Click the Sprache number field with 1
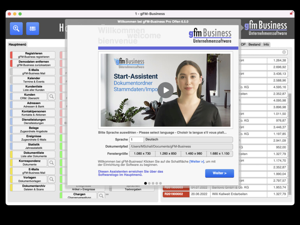Viewport: 300px width, 225px height. pyautogui.click(x=136, y=139)
